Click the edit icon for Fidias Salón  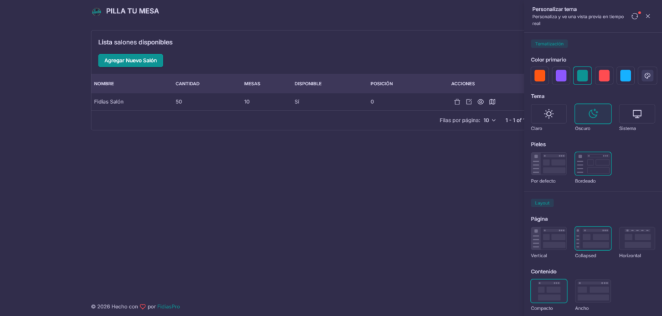tap(469, 102)
